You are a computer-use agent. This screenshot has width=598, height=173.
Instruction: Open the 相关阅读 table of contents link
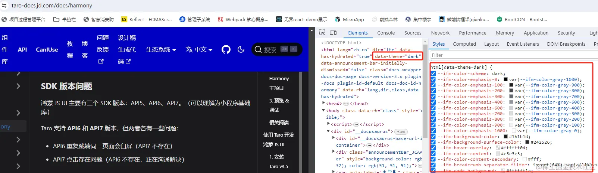(x=279, y=122)
